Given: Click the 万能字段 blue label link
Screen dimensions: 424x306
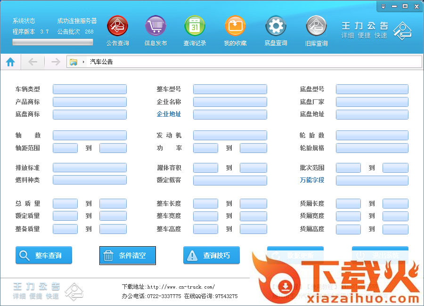Looking at the screenshot, I should [x=312, y=180].
